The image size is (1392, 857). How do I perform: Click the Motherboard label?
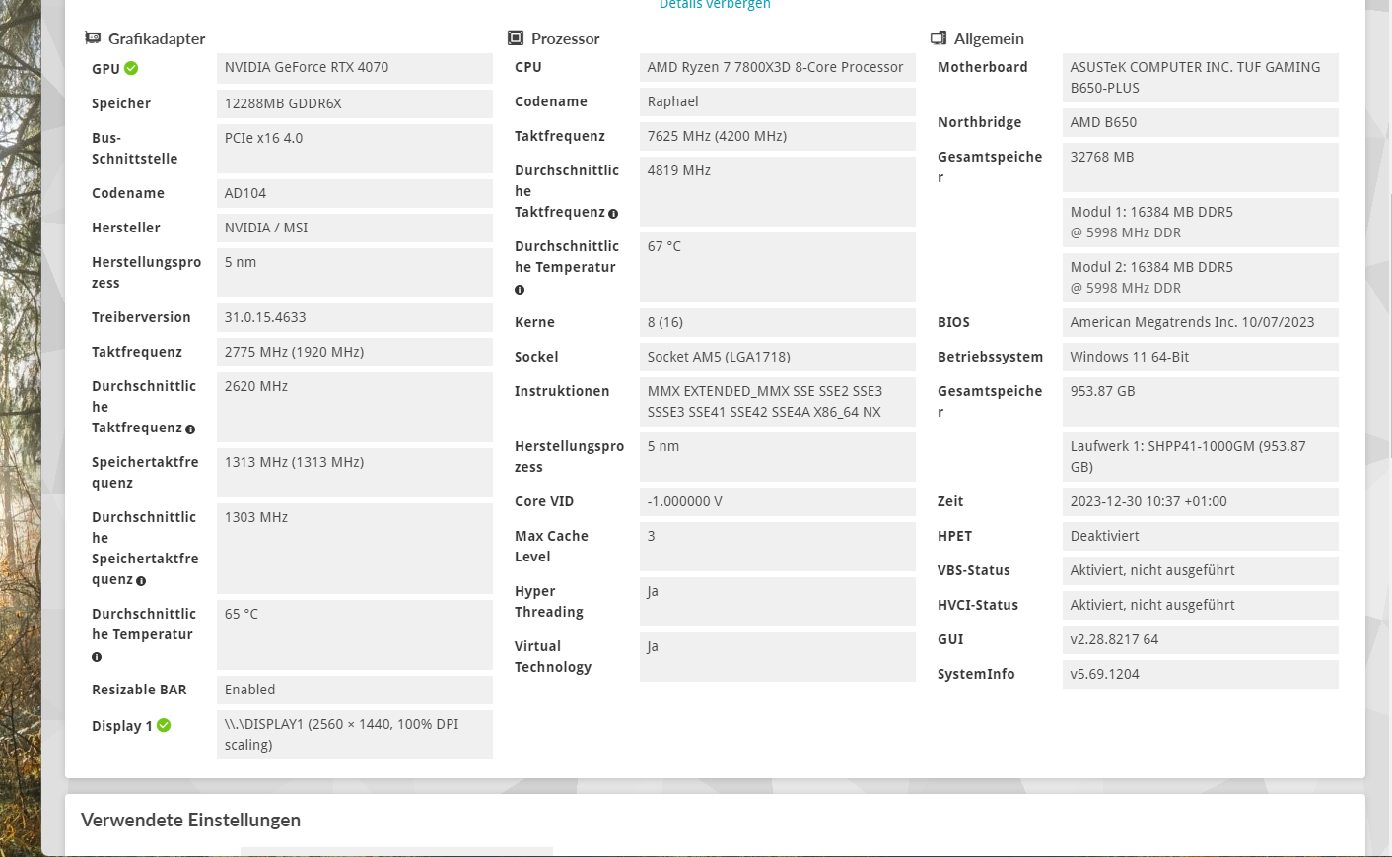coord(982,67)
